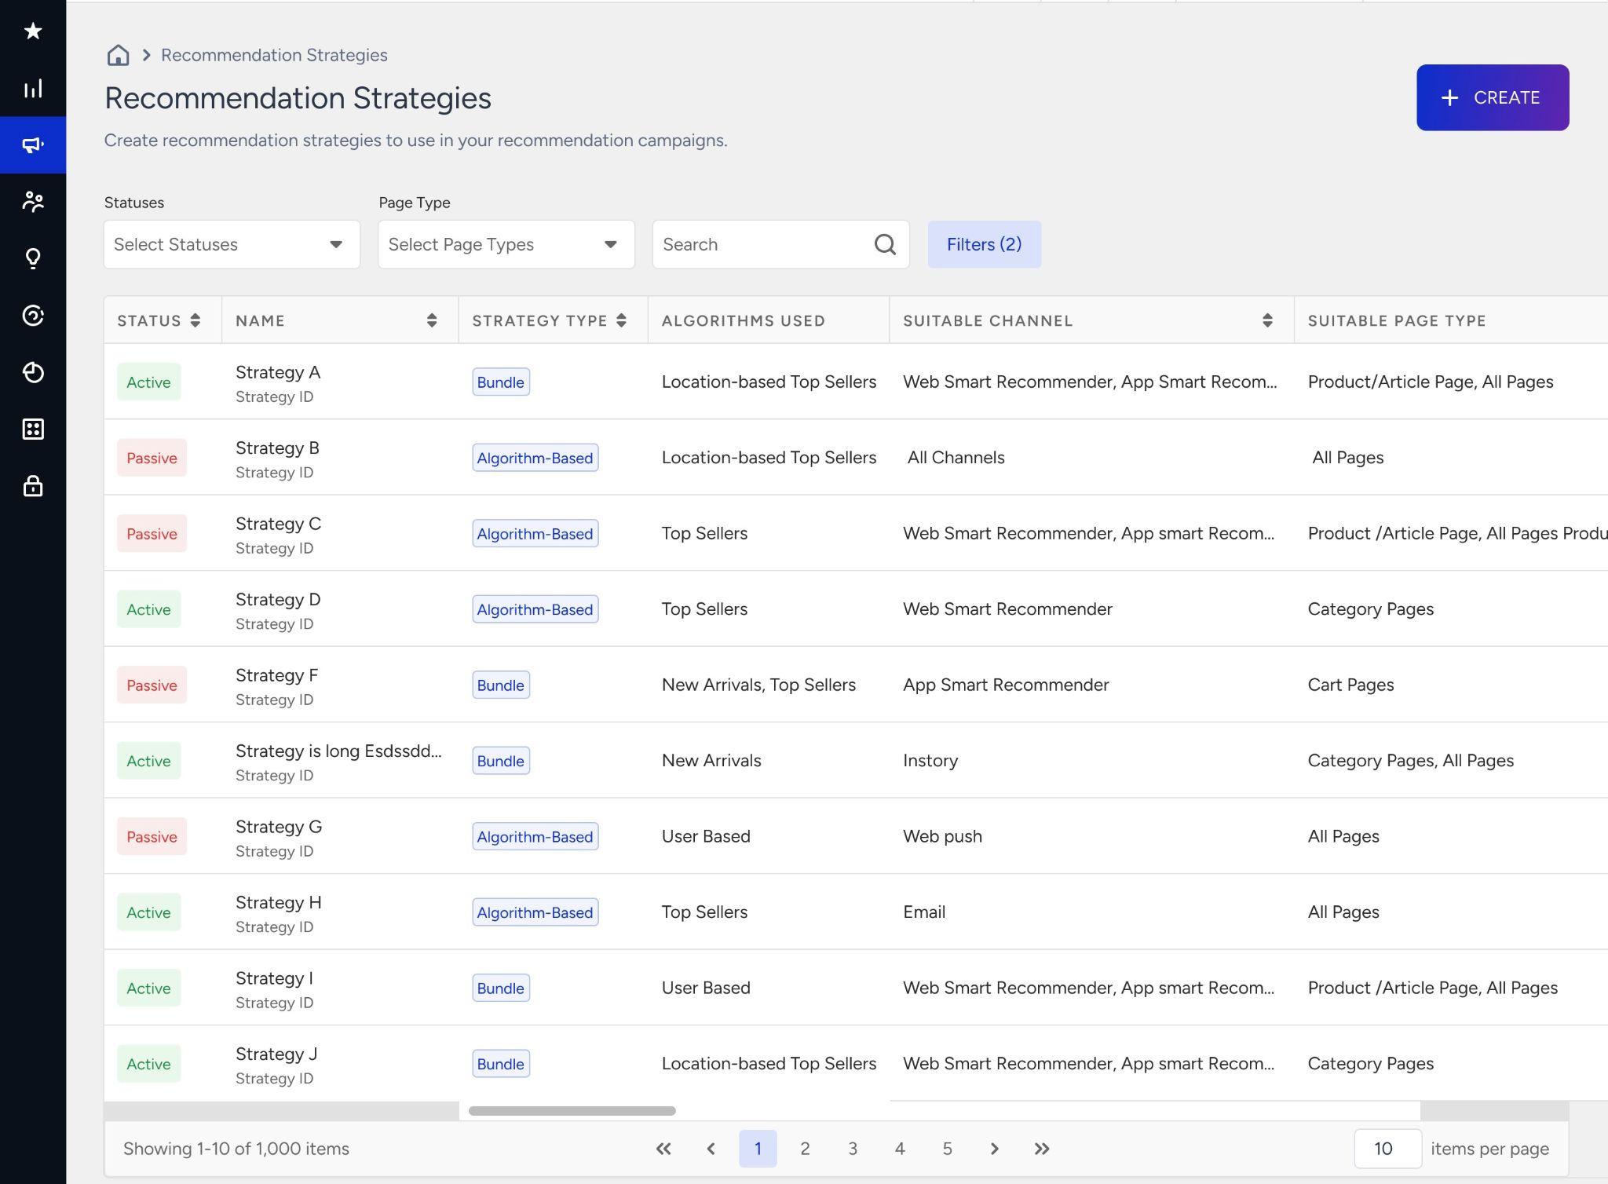The image size is (1608, 1184).
Task: Open the bar chart analytics sidebar icon
Action: pyautogui.click(x=33, y=89)
